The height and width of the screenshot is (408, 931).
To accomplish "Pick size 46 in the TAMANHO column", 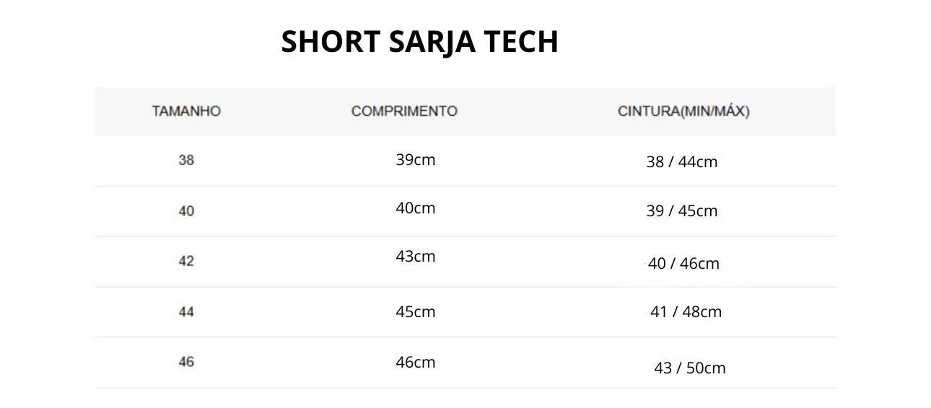I will (186, 362).
